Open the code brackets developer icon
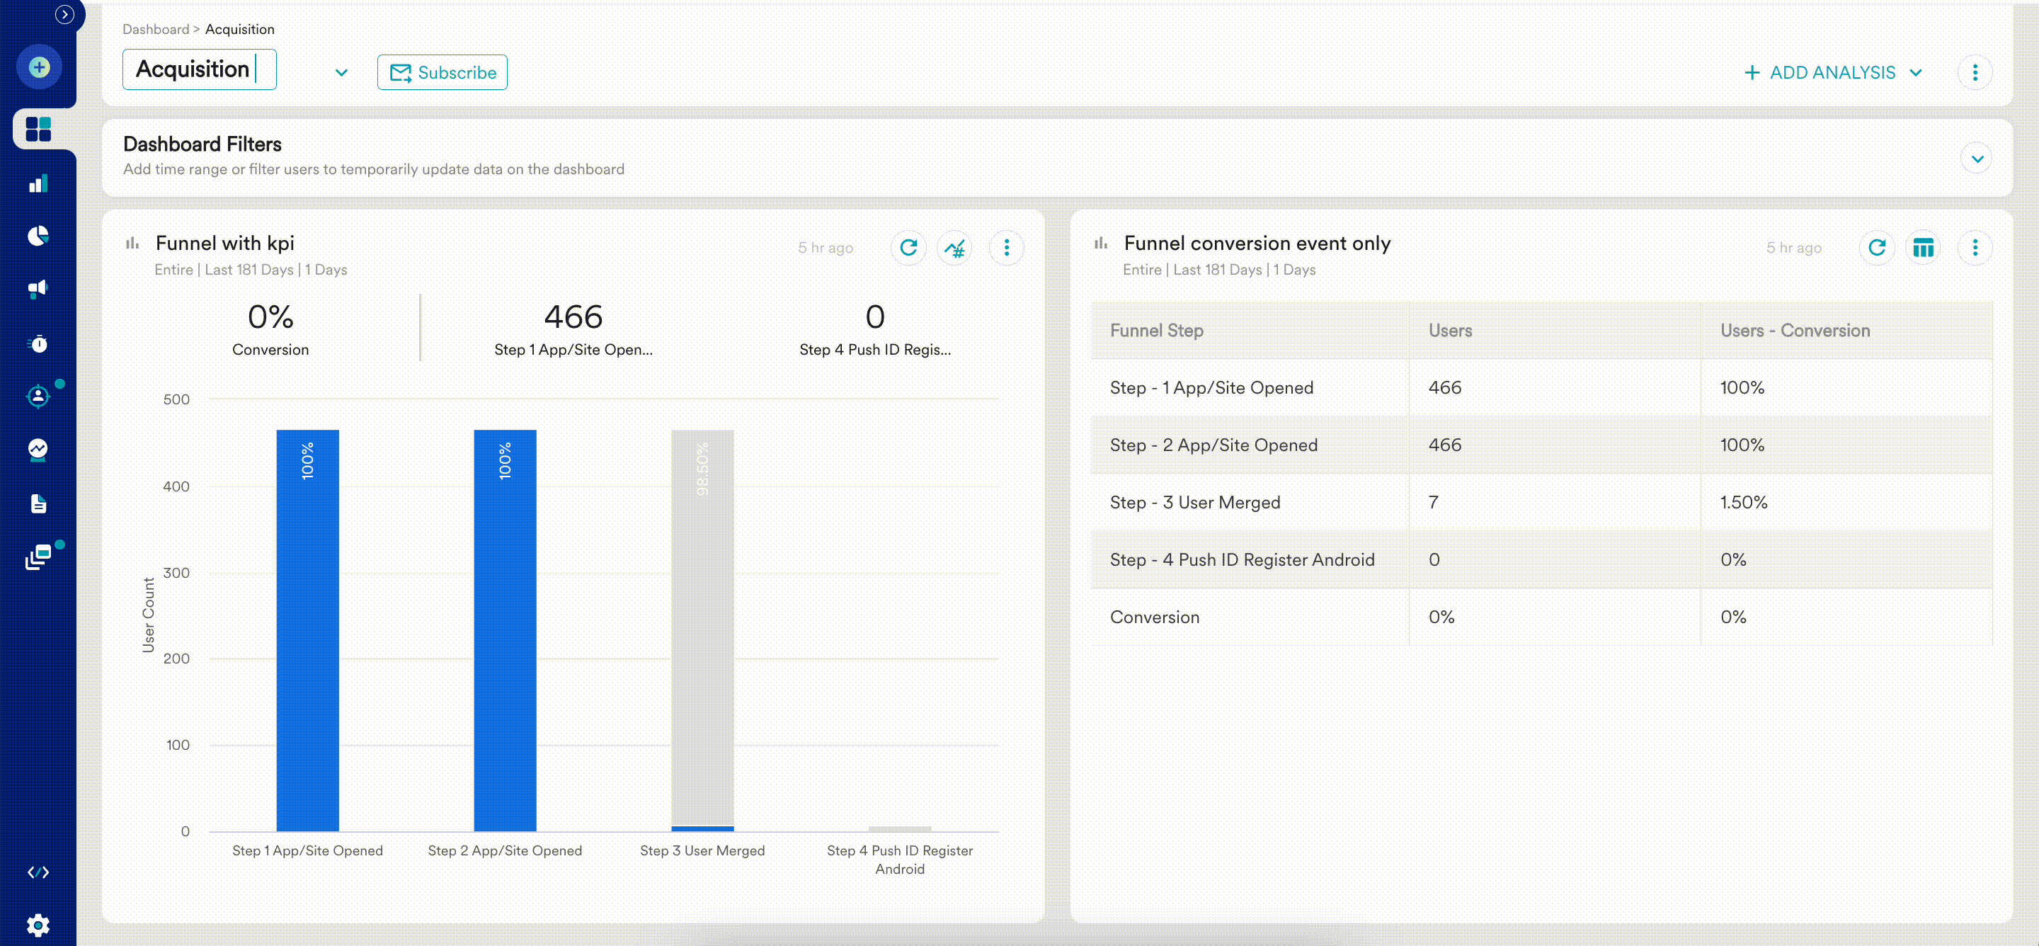This screenshot has height=946, width=2039. [38, 872]
